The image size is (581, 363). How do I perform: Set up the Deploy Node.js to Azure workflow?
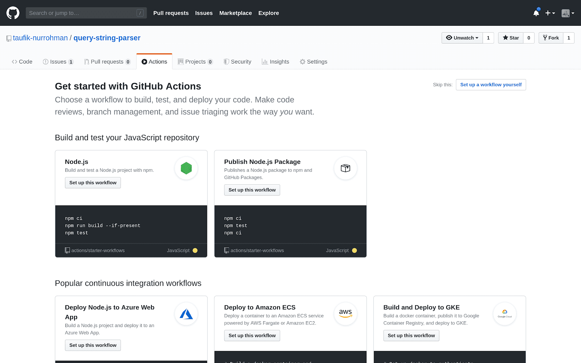click(x=93, y=345)
